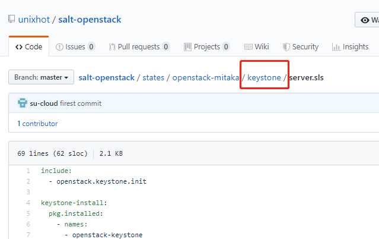Open the unixhot owner link
The height and width of the screenshot is (239, 379).
click(34, 20)
